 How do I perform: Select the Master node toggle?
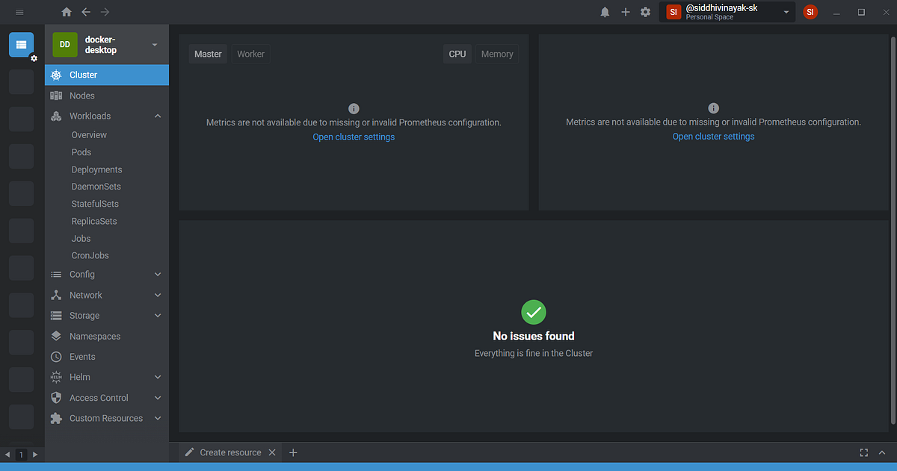(x=208, y=54)
